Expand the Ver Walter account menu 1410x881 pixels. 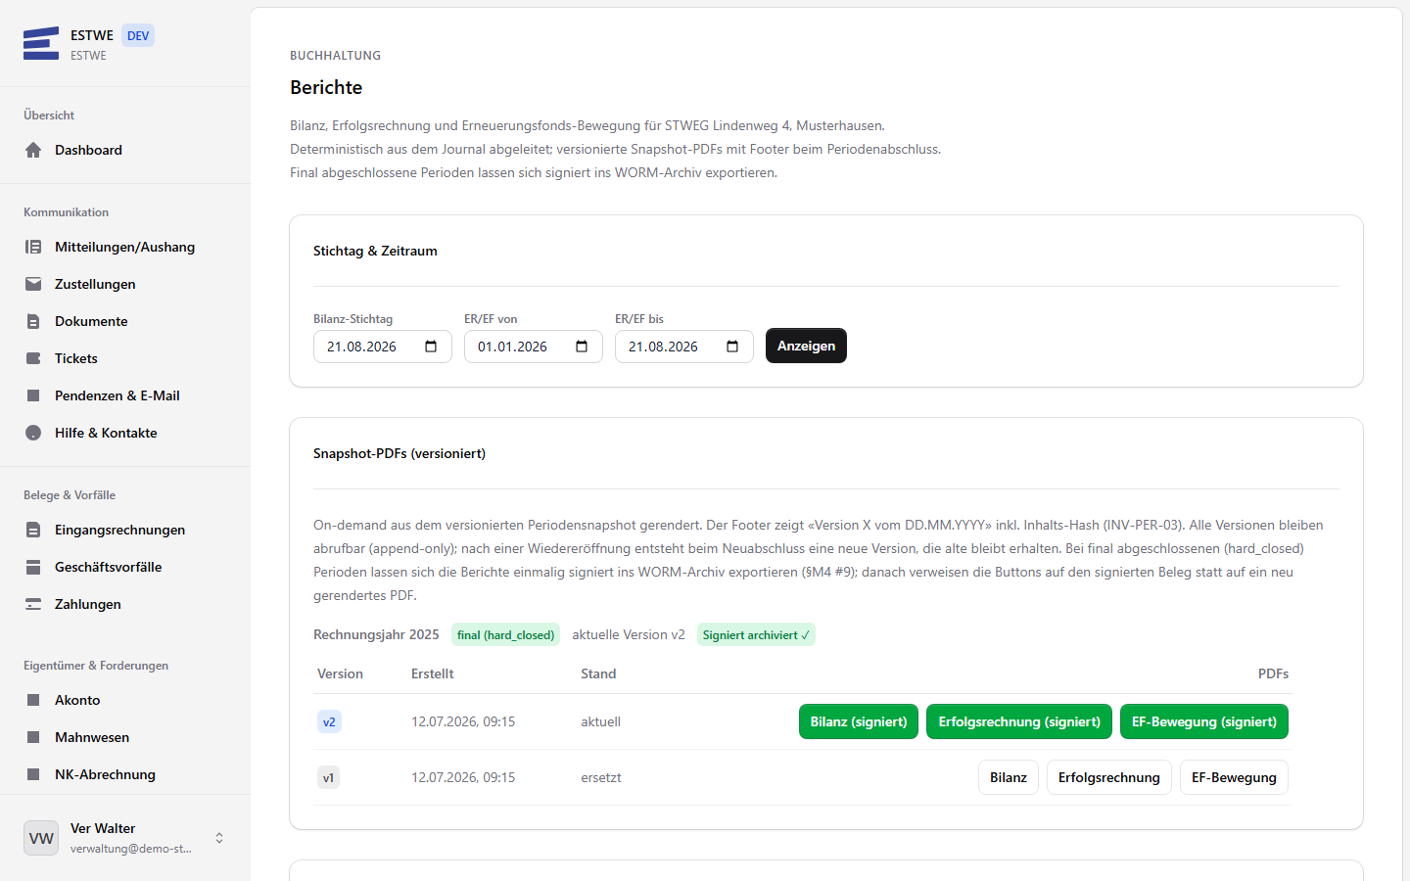coord(219,838)
